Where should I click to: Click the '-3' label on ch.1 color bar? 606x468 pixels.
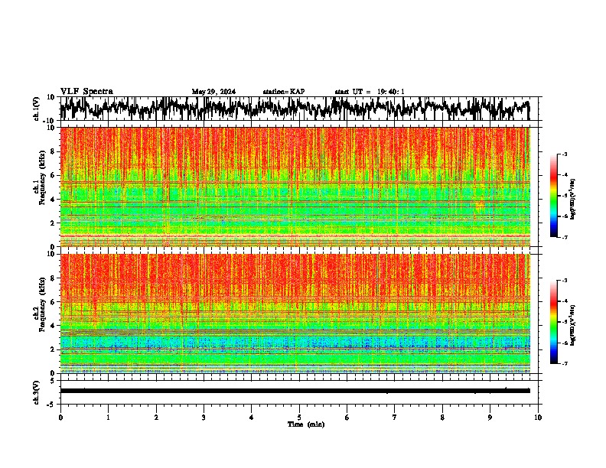[x=564, y=154]
